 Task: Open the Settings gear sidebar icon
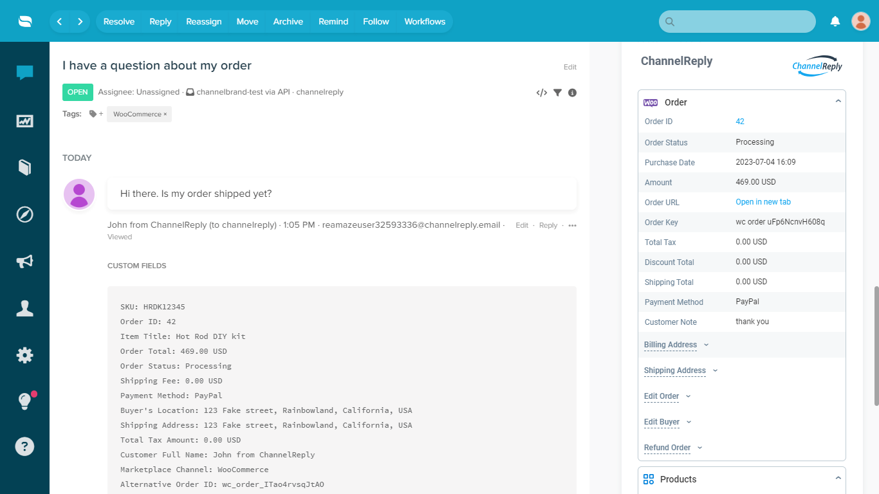24,355
